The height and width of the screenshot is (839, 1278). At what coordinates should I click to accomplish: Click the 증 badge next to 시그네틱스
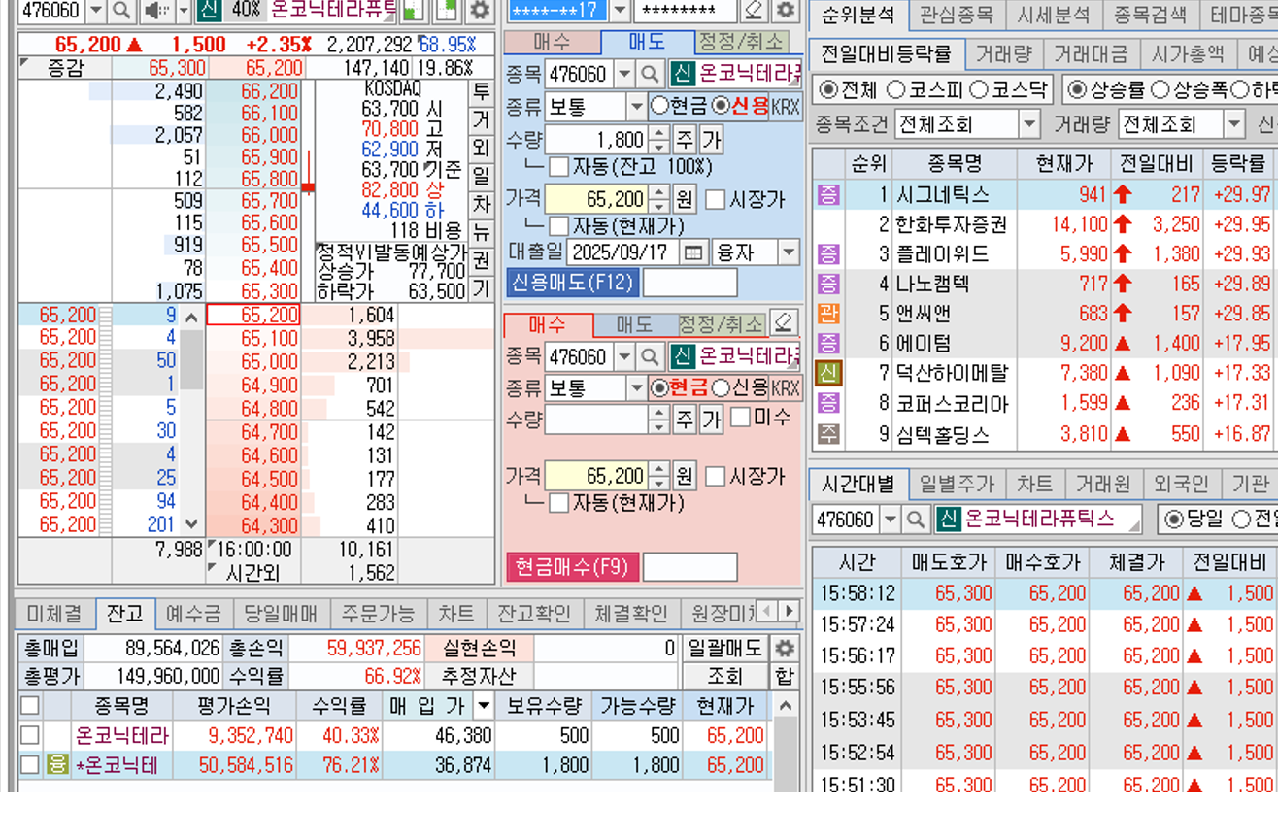click(827, 195)
